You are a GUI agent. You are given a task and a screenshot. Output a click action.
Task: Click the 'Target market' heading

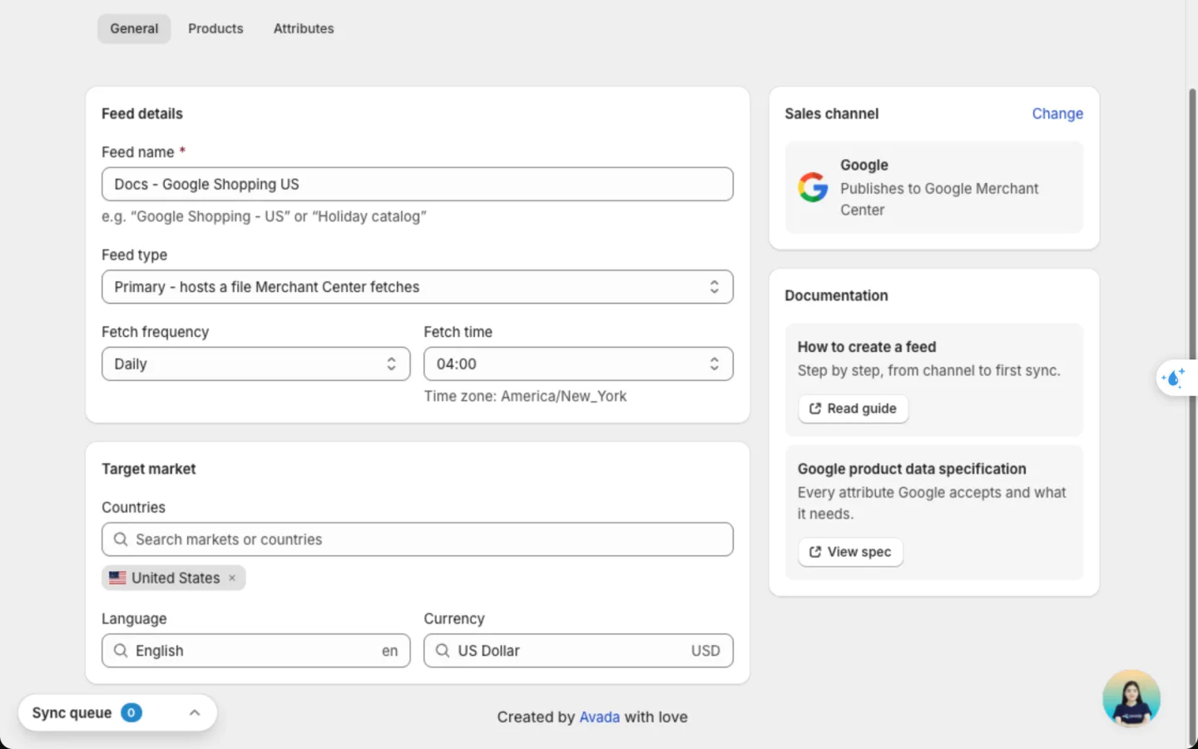(149, 469)
